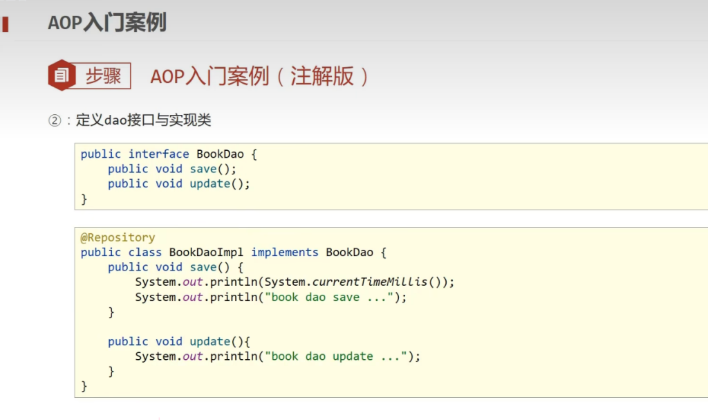Viewport: 708px width, 420px height.
Task: Click the circled number ② marker
Action: tap(55, 120)
